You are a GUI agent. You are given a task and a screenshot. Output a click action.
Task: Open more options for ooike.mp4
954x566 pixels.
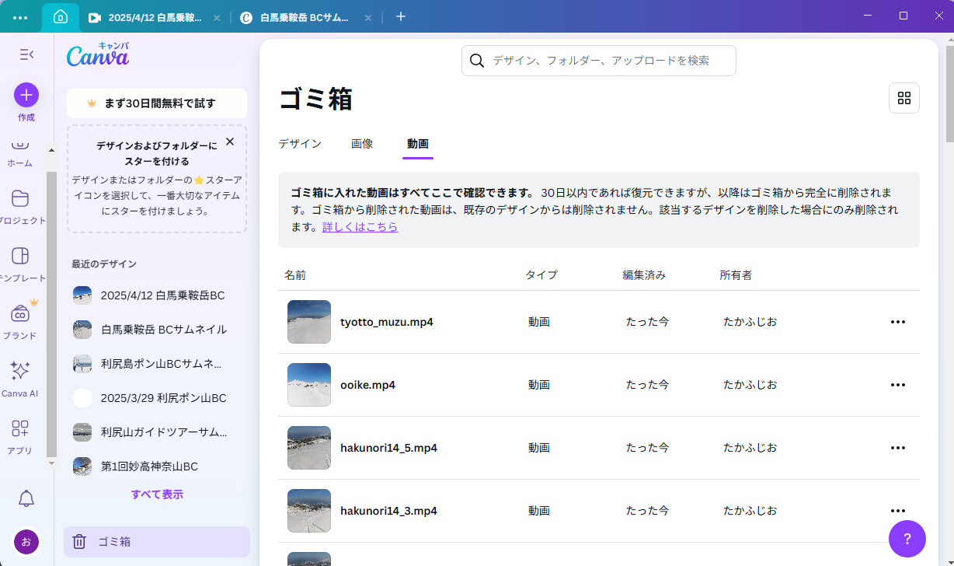(897, 385)
